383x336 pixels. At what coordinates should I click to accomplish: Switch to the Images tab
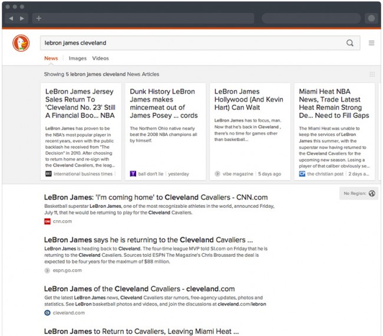tap(78, 58)
